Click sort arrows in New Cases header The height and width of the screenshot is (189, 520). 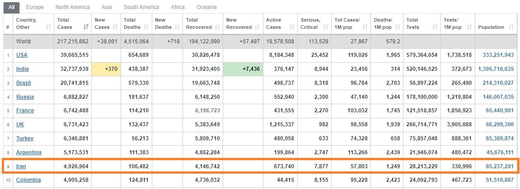coord(115,27)
